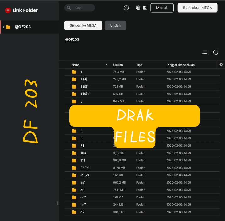Click the 5,17 GB size value

[x=118, y=94]
